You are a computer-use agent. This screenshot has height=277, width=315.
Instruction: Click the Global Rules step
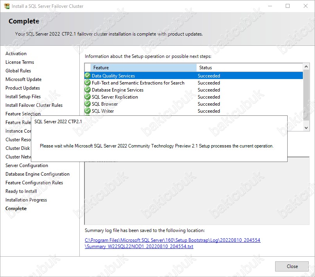(18, 71)
